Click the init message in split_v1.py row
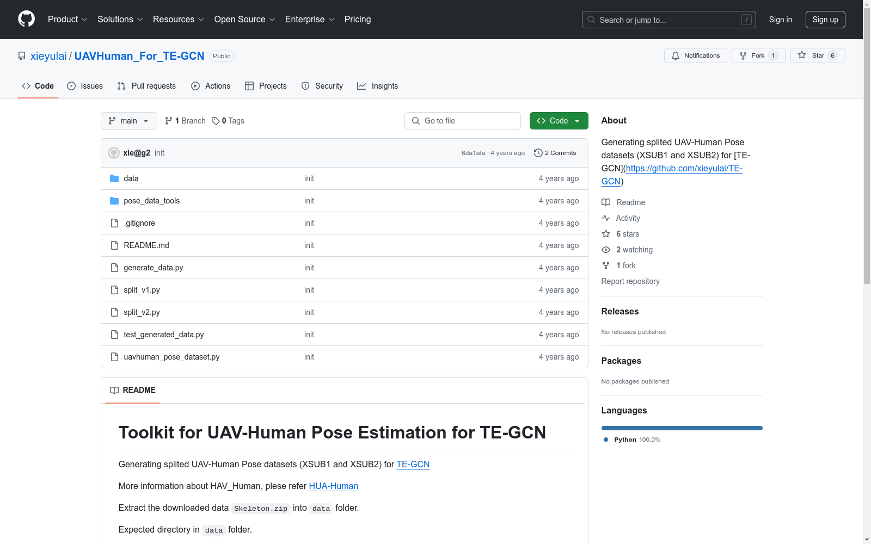Image resolution: width=871 pixels, height=544 pixels. pos(309,290)
